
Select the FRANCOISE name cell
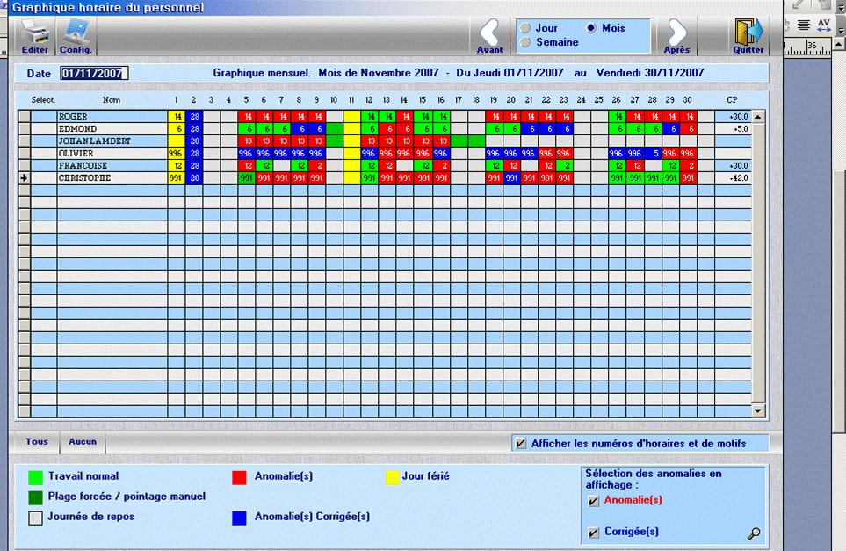coord(112,166)
